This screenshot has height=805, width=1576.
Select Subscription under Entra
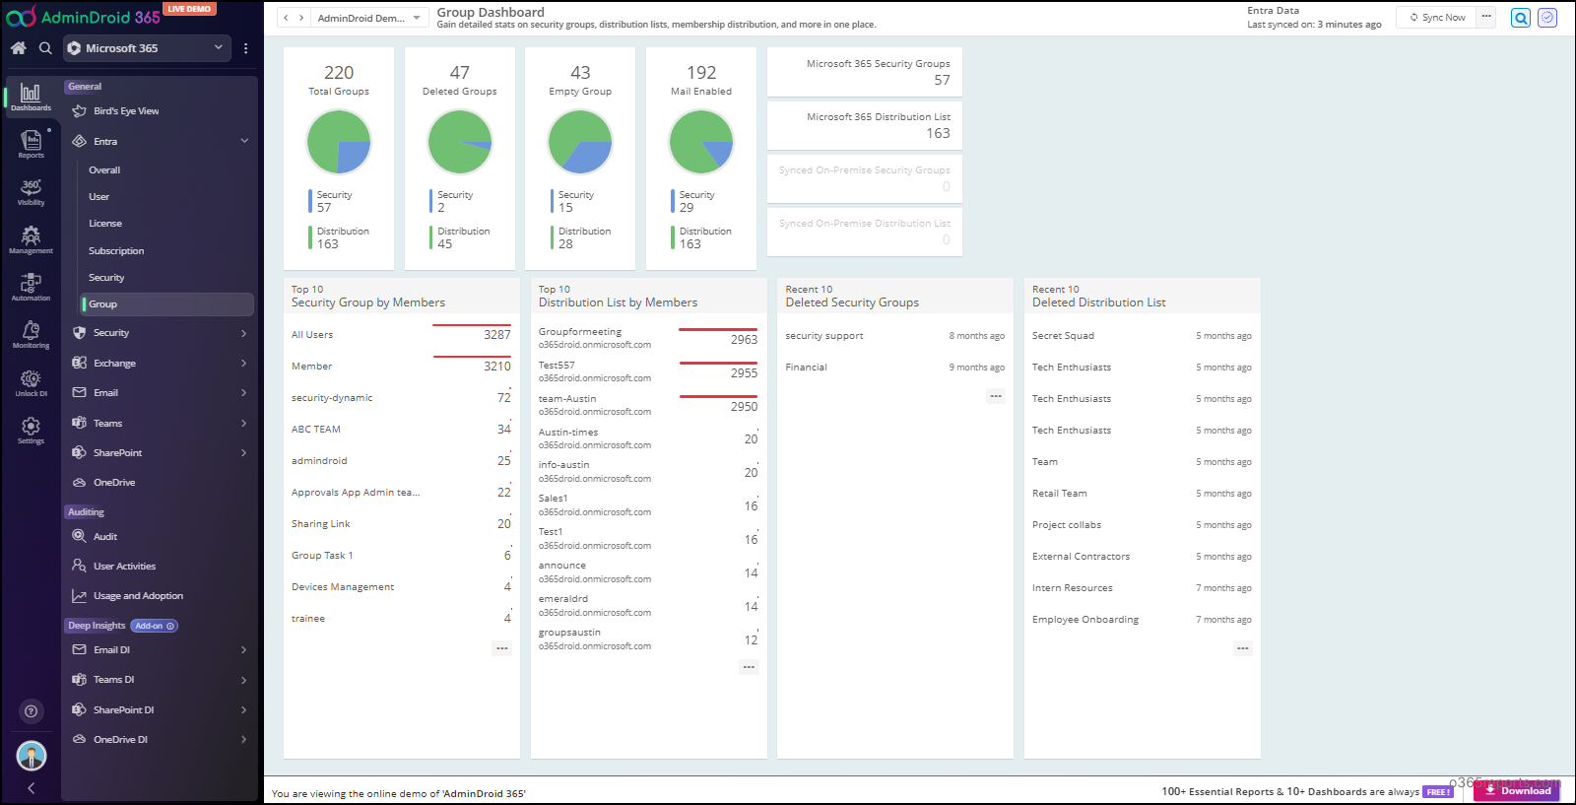[116, 251]
